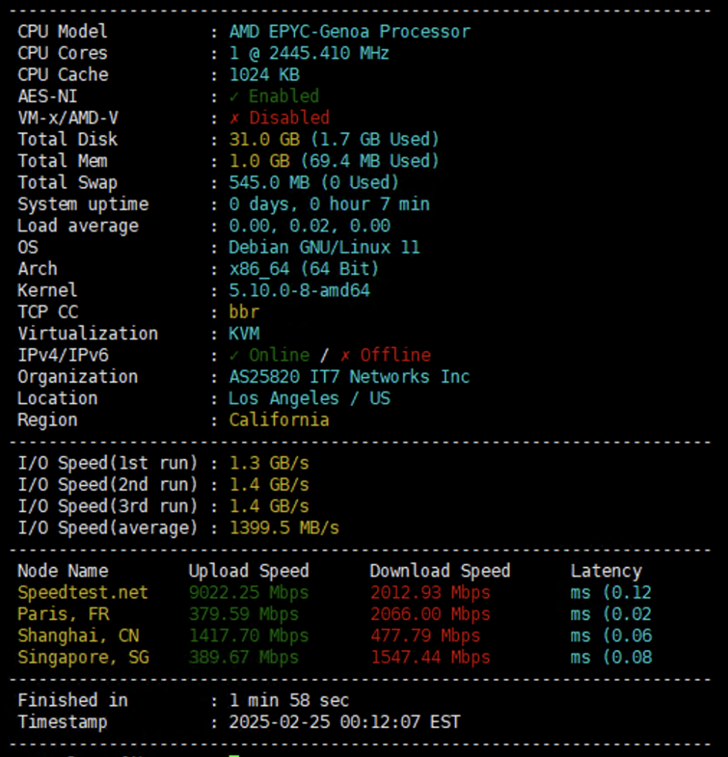The width and height of the screenshot is (728, 757).
Task: Click the green check mark beside Online
Action: coord(234,356)
